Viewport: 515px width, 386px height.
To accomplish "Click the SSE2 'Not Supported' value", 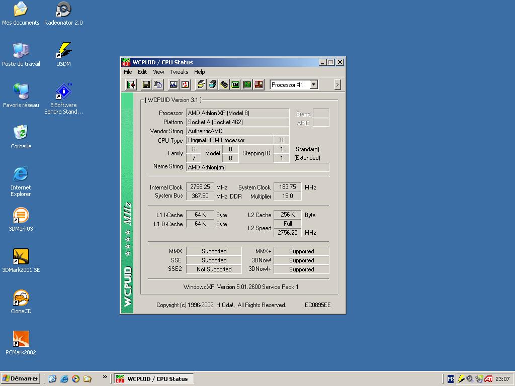I will [214, 269].
